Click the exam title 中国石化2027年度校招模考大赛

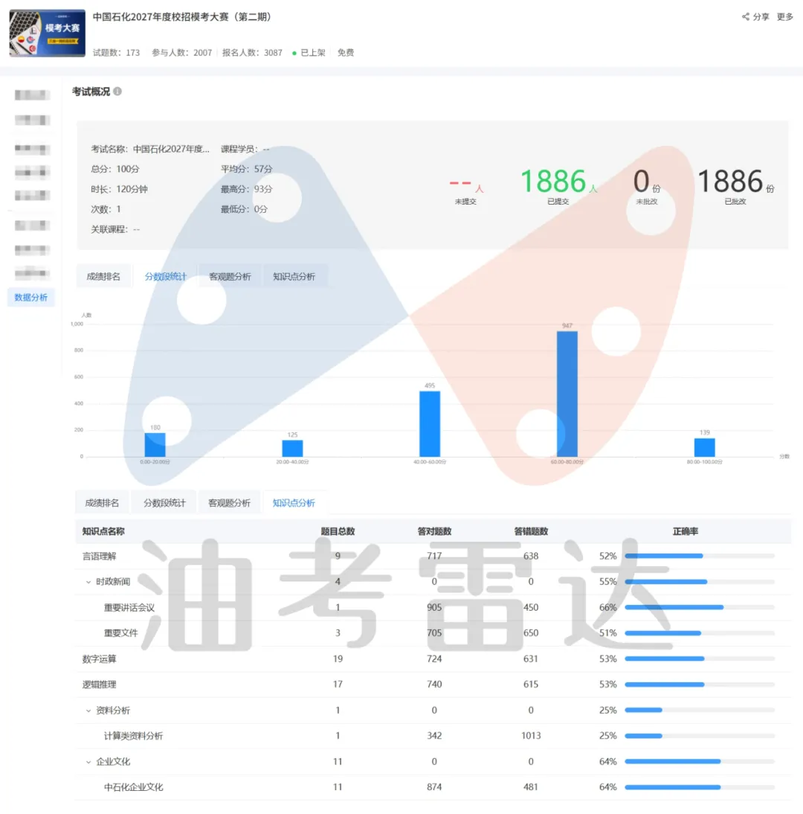(182, 16)
